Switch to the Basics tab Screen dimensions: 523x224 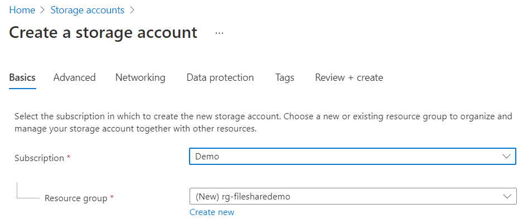tap(22, 77)
